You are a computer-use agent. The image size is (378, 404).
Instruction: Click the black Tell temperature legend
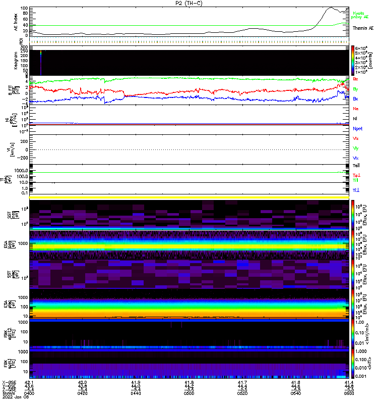(355, 165)
